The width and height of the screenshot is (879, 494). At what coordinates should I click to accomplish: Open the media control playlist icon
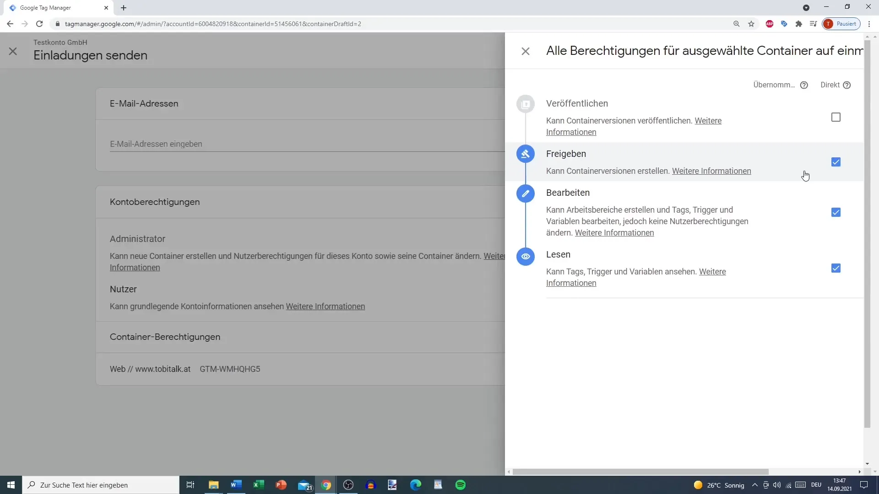tap(813, 24)
